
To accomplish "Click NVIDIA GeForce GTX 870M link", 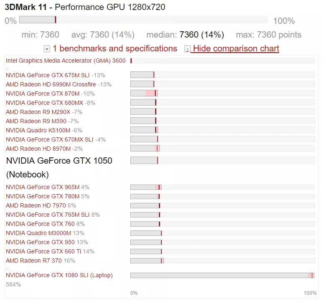I will tap(43, 94).
